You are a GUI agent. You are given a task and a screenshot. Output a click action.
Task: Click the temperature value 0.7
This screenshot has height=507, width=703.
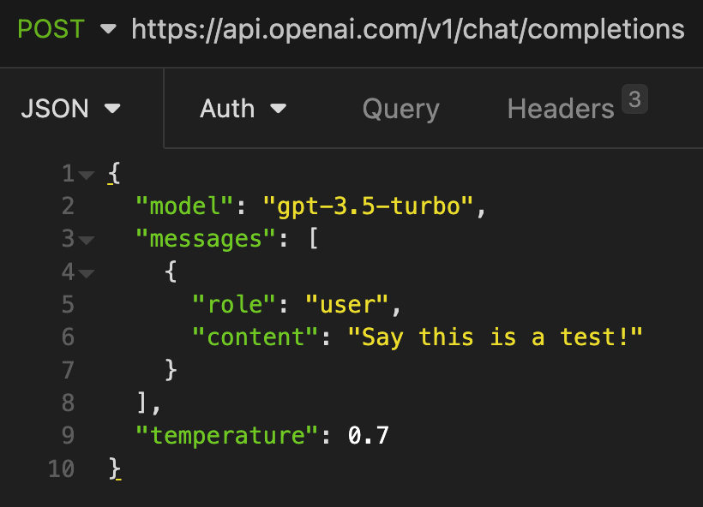(x=369, y=435)
